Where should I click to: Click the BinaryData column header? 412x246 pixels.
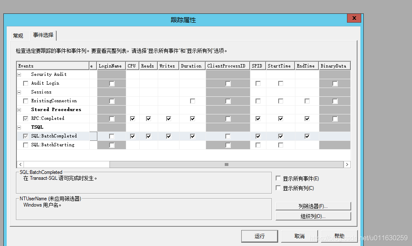click(335, 66)
